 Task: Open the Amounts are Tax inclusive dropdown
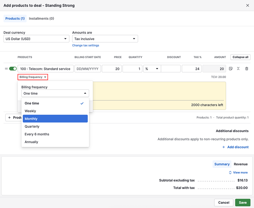[105, 39]
